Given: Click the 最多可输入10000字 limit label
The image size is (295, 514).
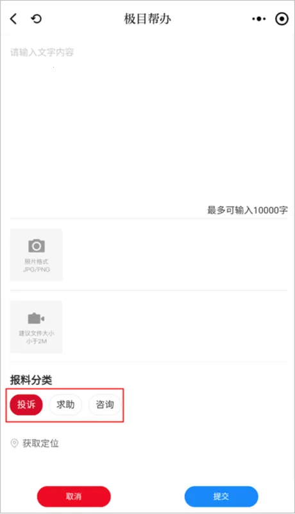Looking at the screenshot, I should pos(248,210).
